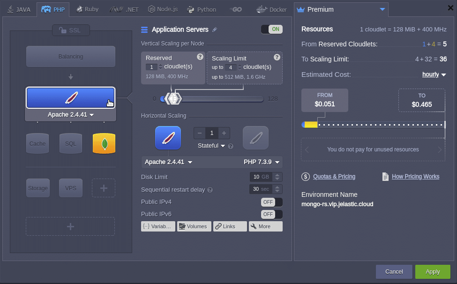Open the Variables button

pos(158,226)
